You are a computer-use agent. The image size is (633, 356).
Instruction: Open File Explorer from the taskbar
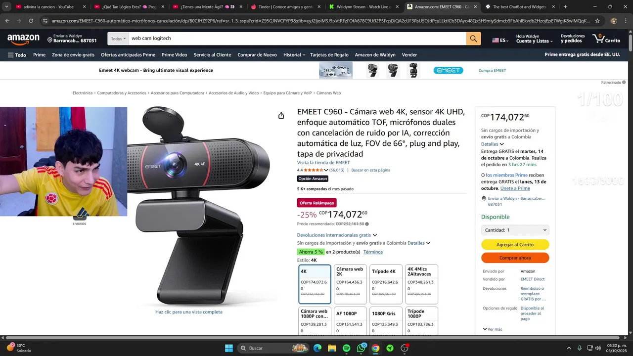pyautogui.click(x=332, y=348)
